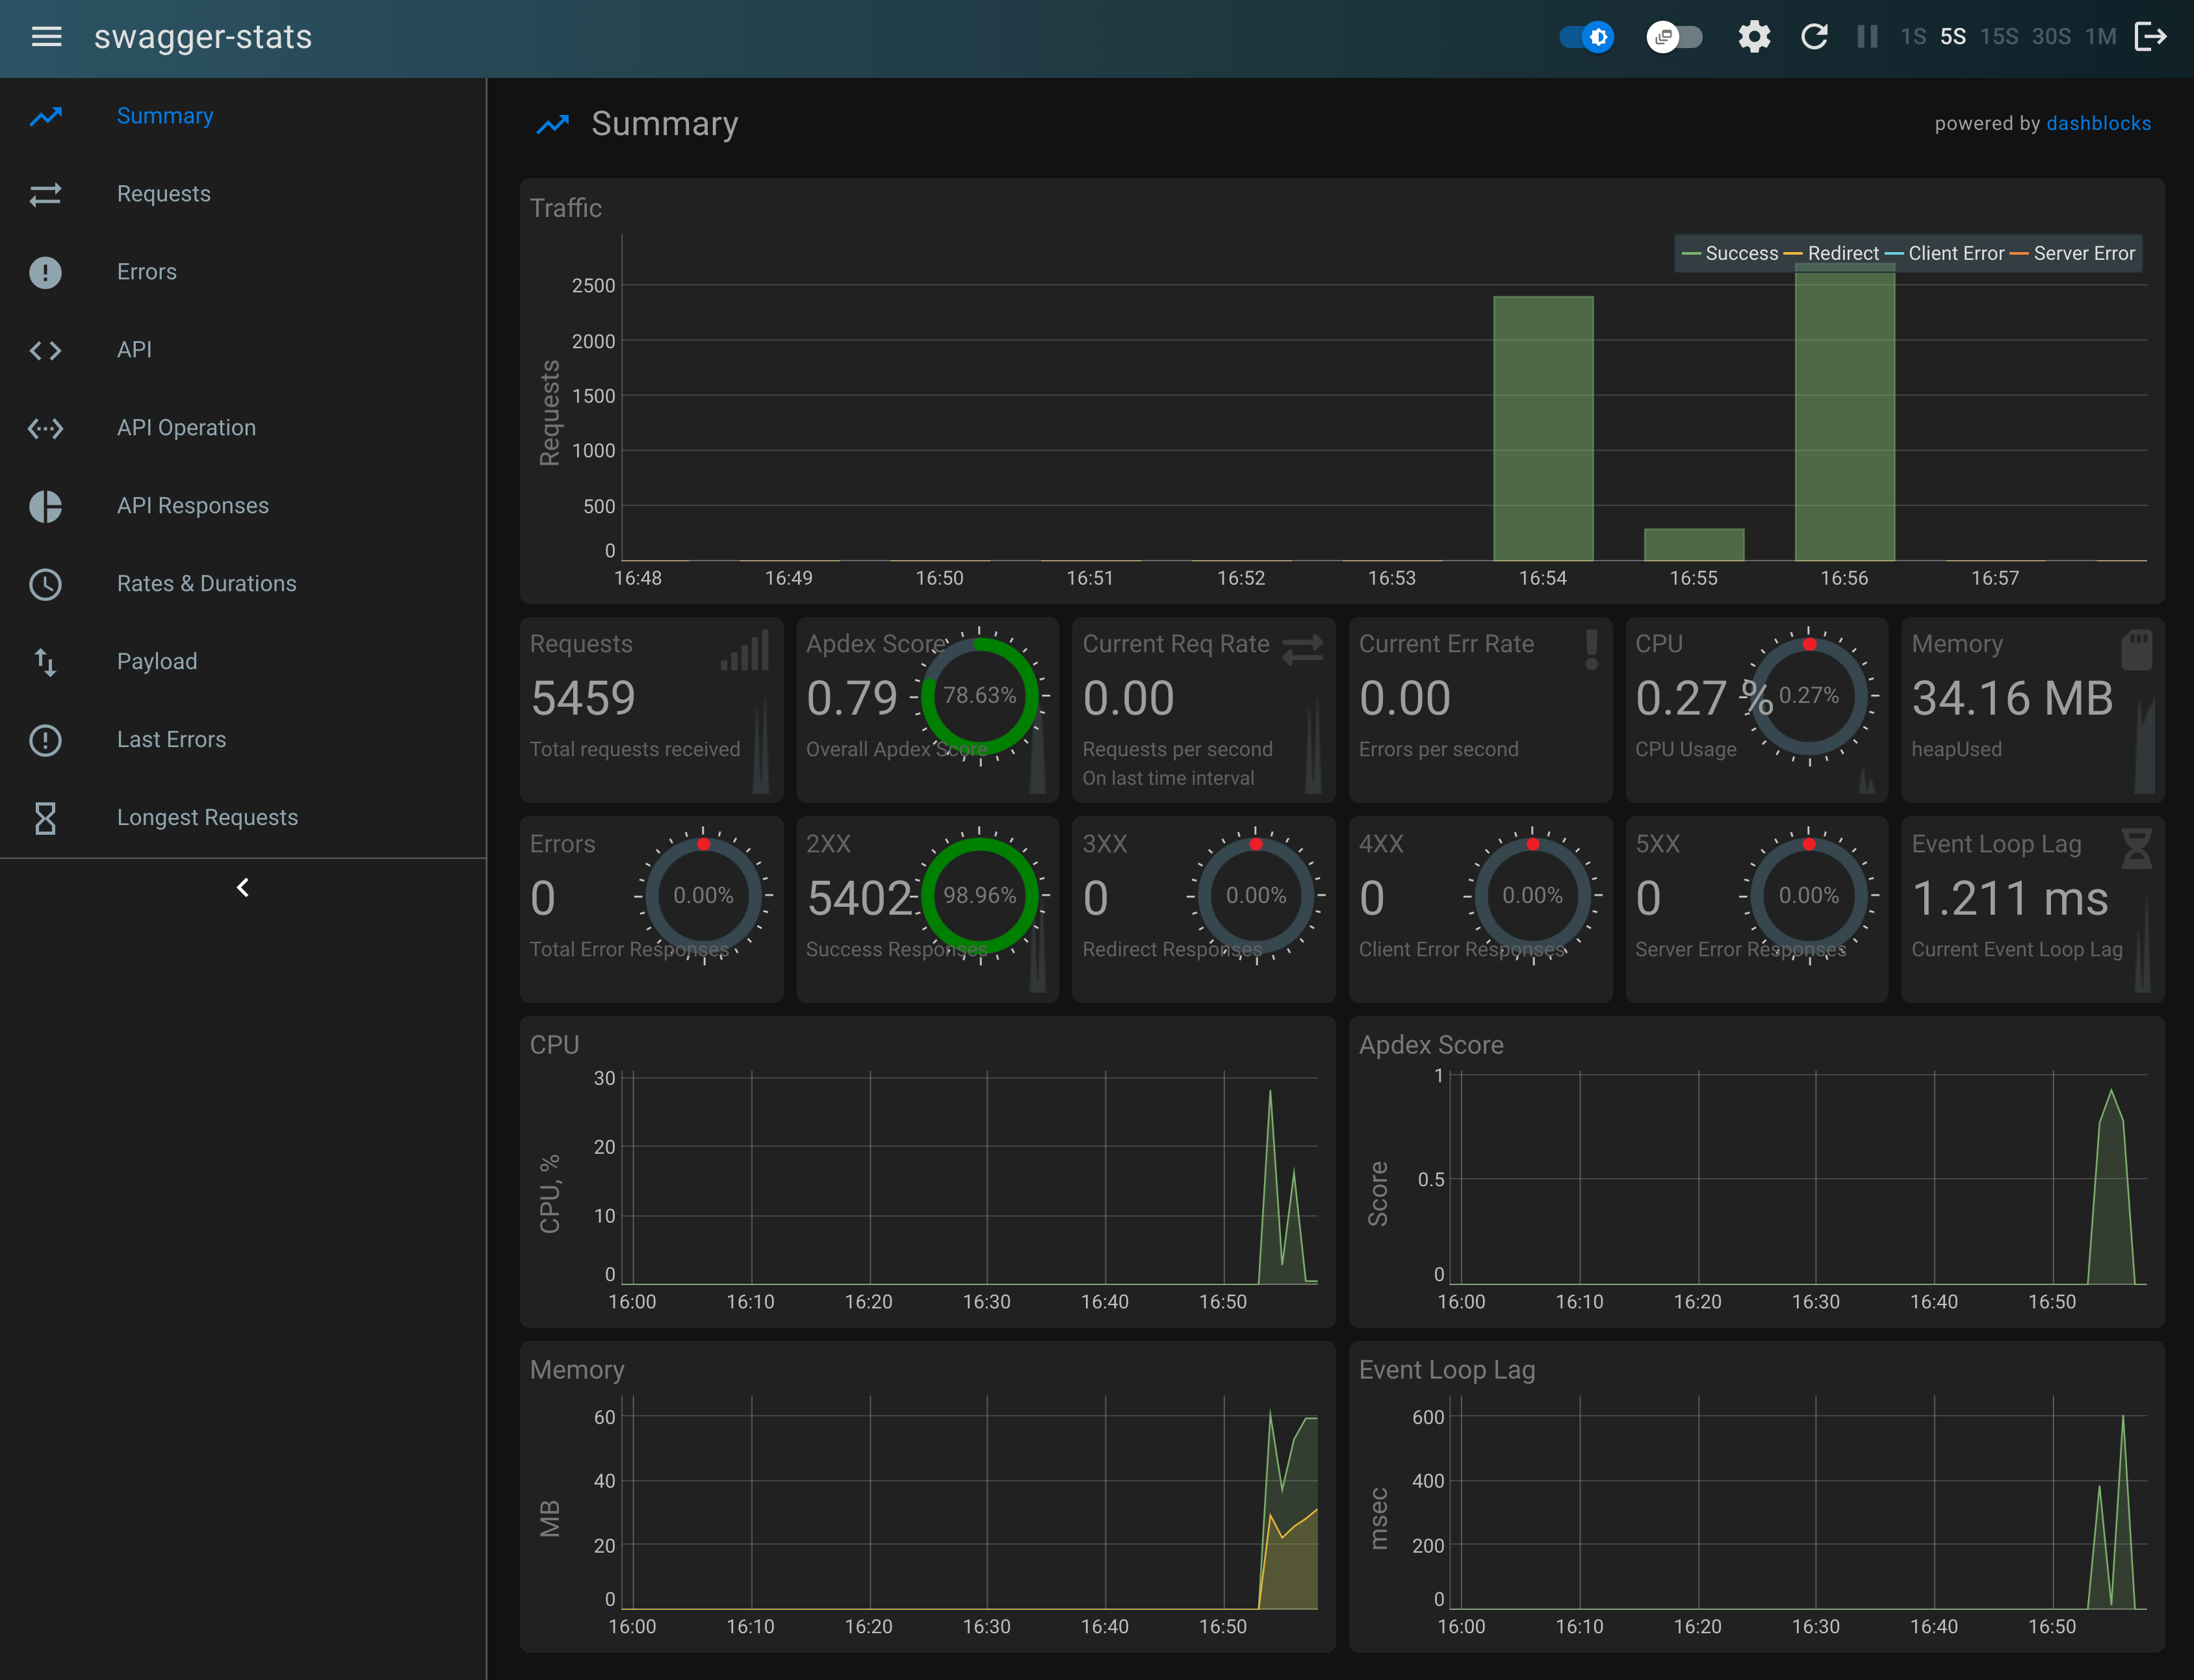
Task: Click the Errors 0.00% gauge
Action: point(703,896)
